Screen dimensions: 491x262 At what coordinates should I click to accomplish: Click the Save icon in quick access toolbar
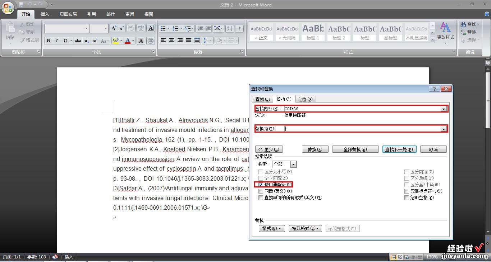click(x=21, y=5)
